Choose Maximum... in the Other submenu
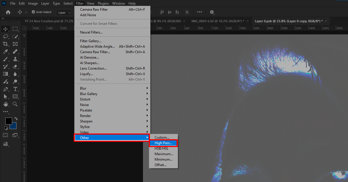348x182 pixels. point(163,154)
